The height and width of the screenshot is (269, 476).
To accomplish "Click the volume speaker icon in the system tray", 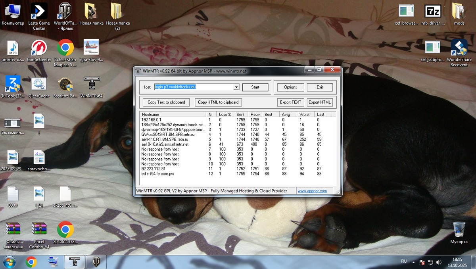I will [x=439, y=262].
